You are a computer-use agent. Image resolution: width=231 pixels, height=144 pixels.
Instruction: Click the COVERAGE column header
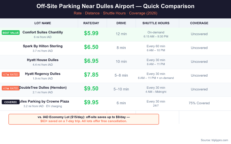(x=199, y=23)
